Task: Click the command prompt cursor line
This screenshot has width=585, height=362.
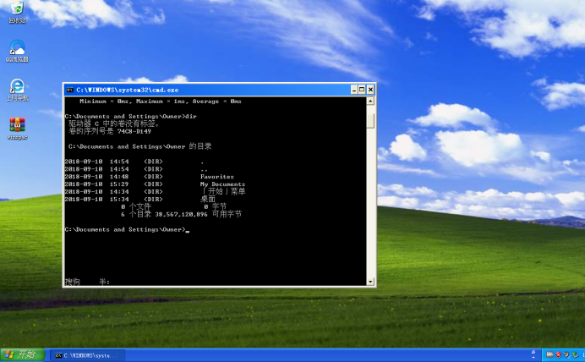Action: coord(127,229)
